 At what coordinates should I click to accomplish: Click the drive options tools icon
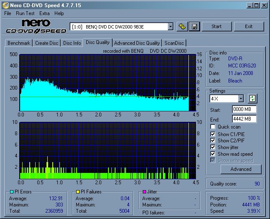click(182, 26)
